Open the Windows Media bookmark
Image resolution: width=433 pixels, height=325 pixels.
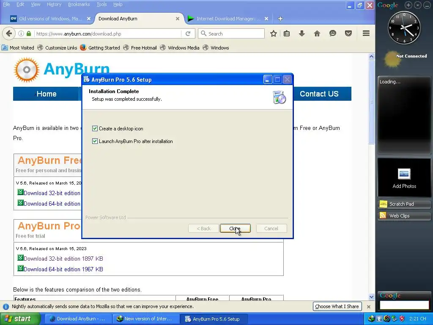pyautogui.click(x=180, y=48)
